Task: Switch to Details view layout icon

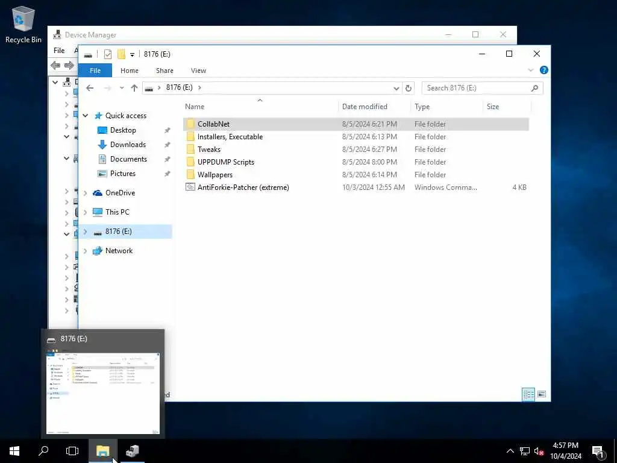Action: click(x=528, y=394)
